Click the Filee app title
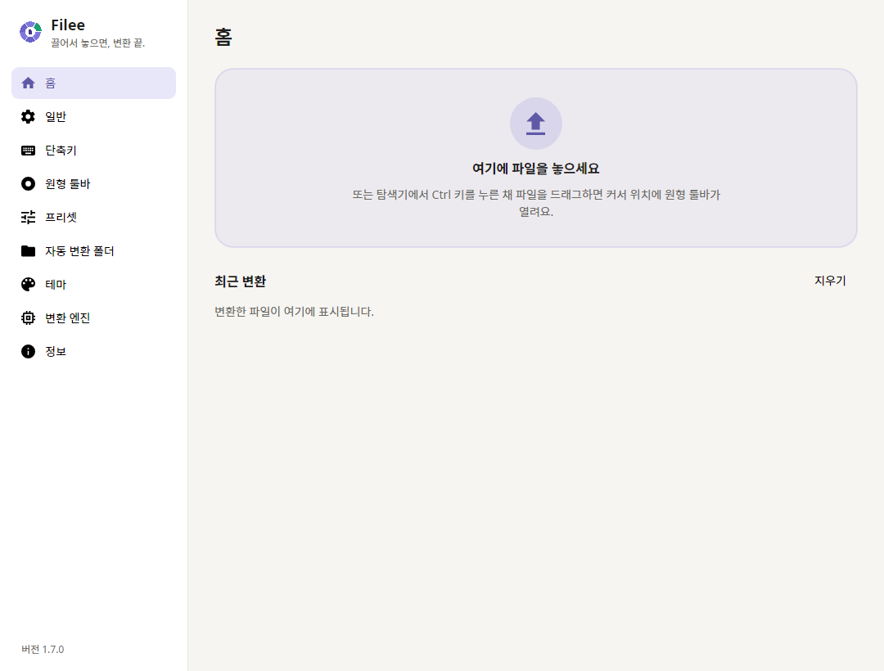 pos(68,25)
